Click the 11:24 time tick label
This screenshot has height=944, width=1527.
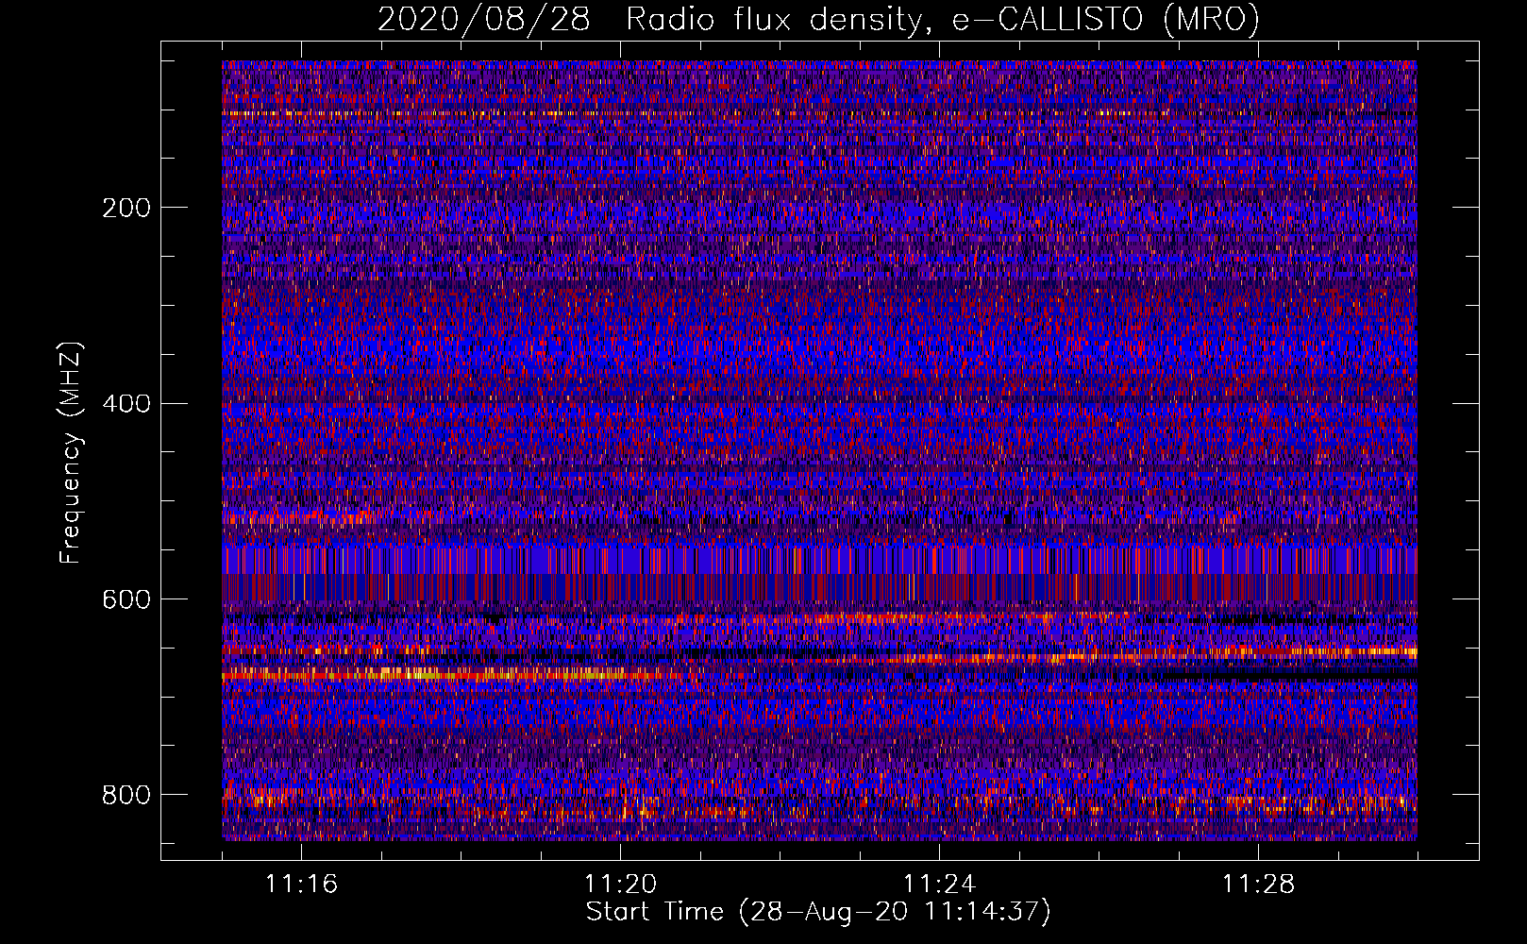(x=939, y=885)
